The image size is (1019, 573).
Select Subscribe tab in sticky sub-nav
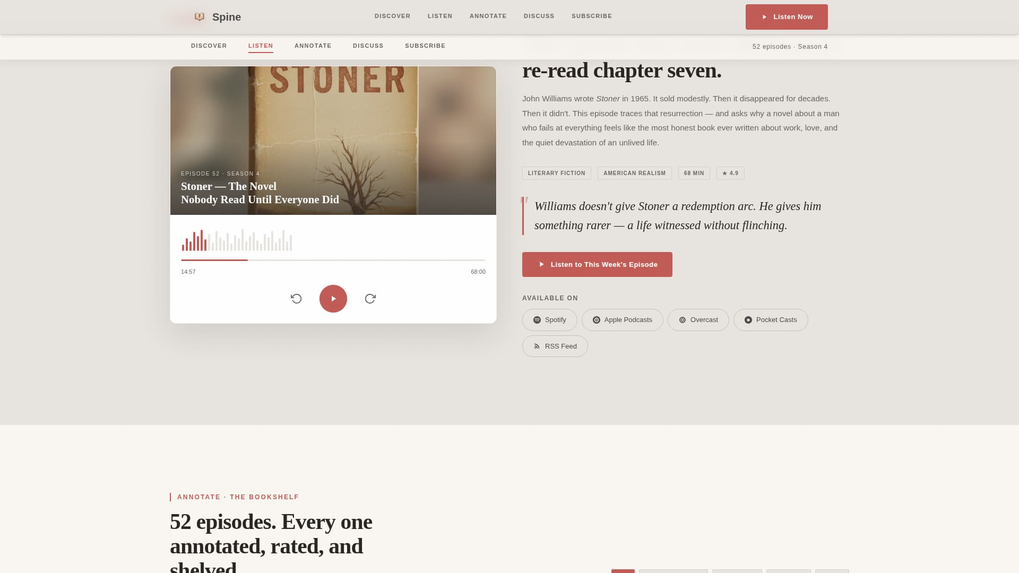point(425,46)
